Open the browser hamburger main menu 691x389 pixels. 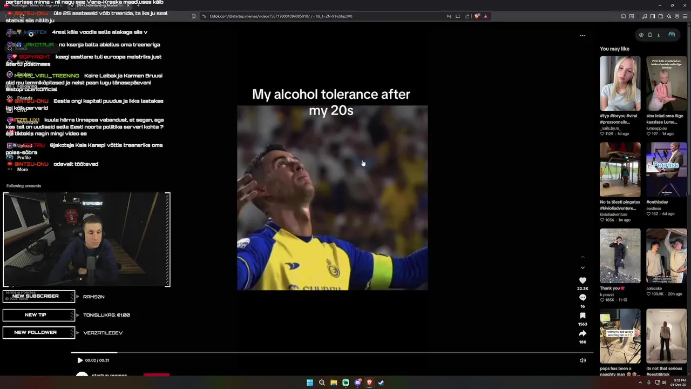click(x=685, y=16)
